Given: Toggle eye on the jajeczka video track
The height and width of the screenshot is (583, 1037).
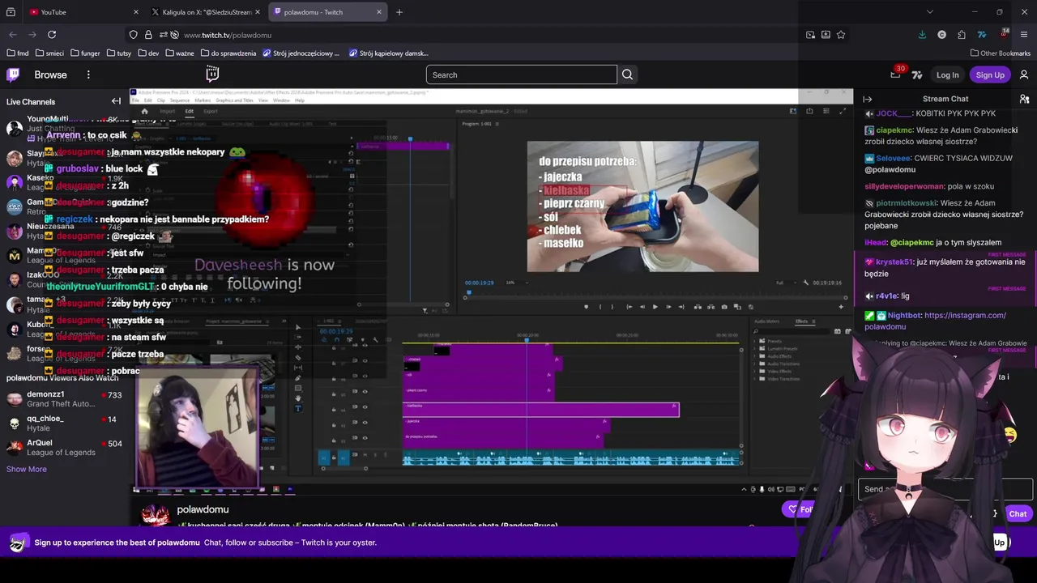Looking at the screenshot, I should tap(365, 423).
